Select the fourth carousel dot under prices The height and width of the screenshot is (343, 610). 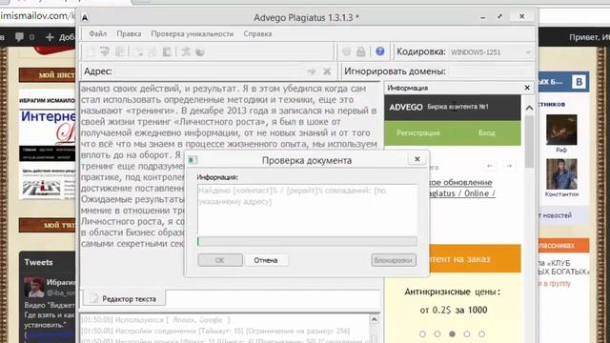467,334
